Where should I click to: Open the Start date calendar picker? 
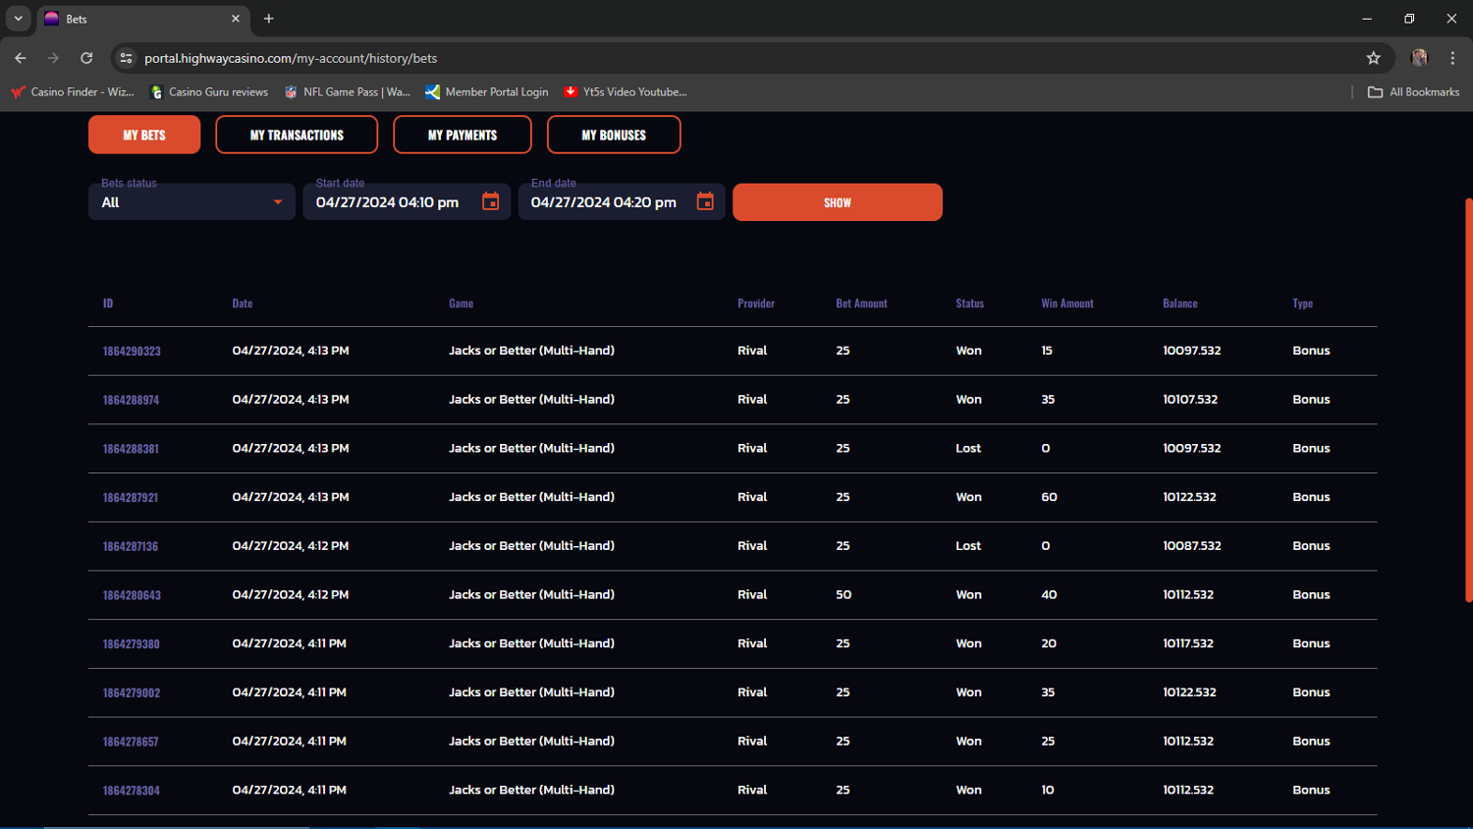tap(491, 201)
